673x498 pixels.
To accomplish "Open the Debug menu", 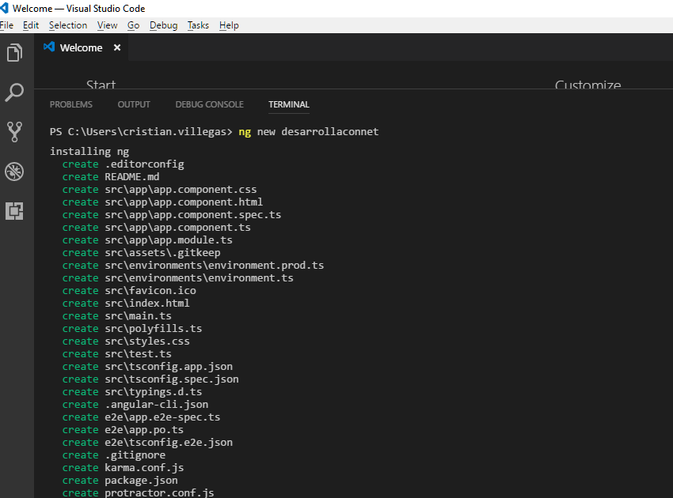I will [x=163, y=25].
